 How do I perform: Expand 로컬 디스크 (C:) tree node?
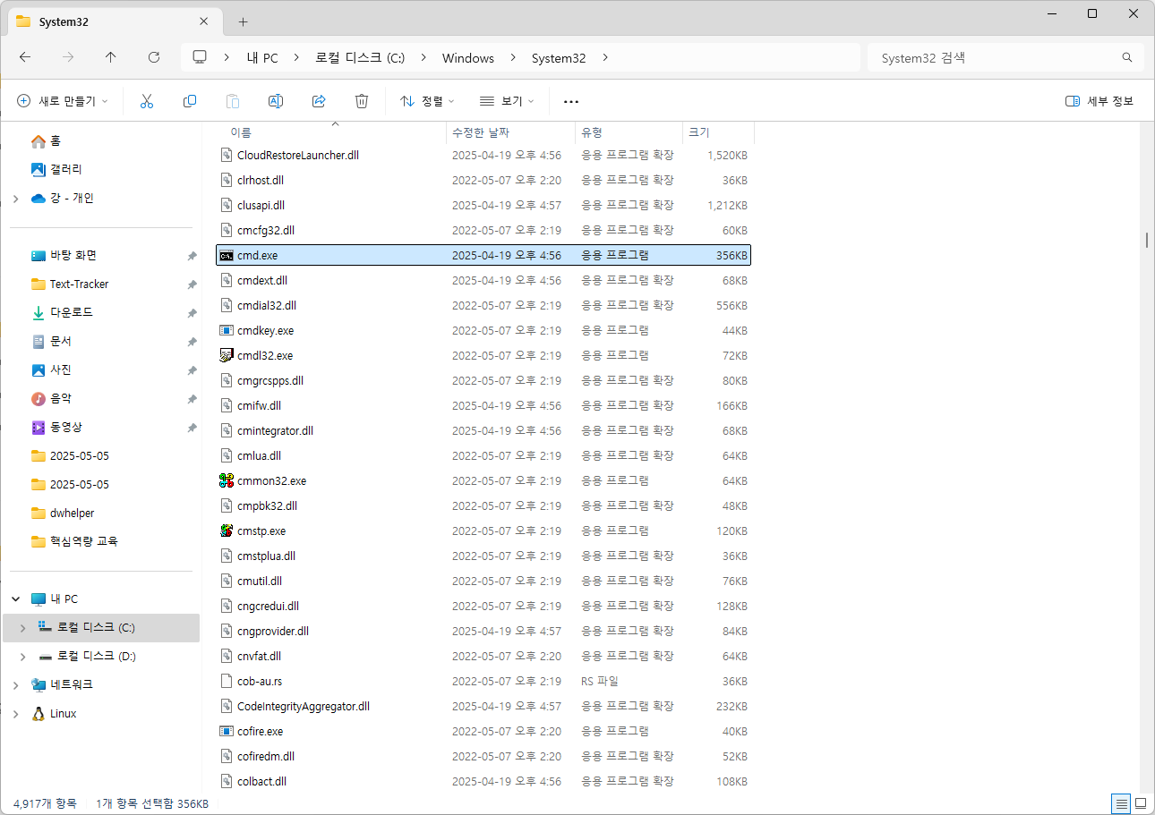[23, 628]
